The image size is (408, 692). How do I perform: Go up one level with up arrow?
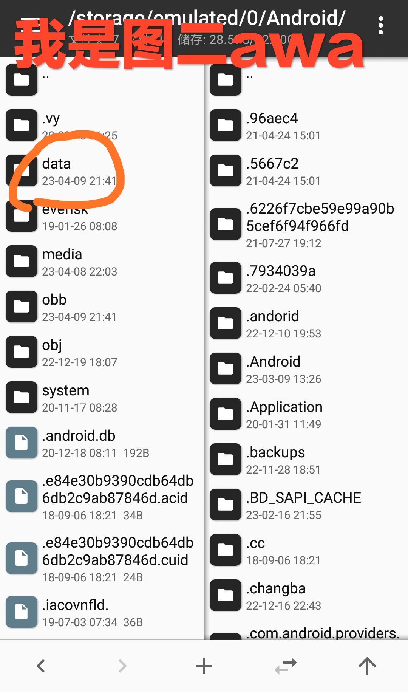tap(367, 666)
